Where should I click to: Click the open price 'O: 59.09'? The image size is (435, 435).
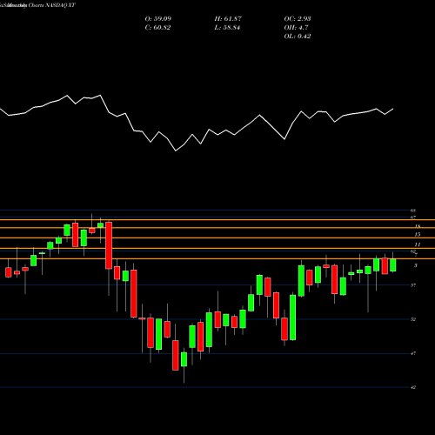[x=158, y=19]
